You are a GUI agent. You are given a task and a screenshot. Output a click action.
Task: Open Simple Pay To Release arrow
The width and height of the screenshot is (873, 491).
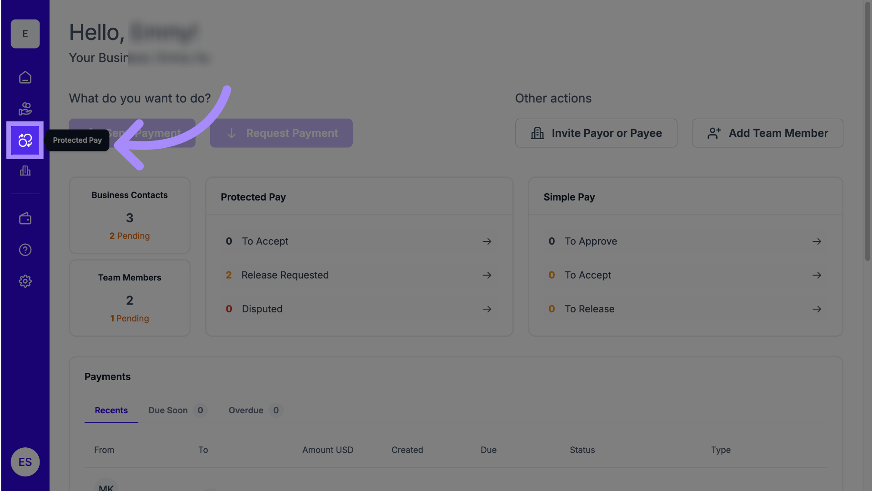(x=817, y=309)
